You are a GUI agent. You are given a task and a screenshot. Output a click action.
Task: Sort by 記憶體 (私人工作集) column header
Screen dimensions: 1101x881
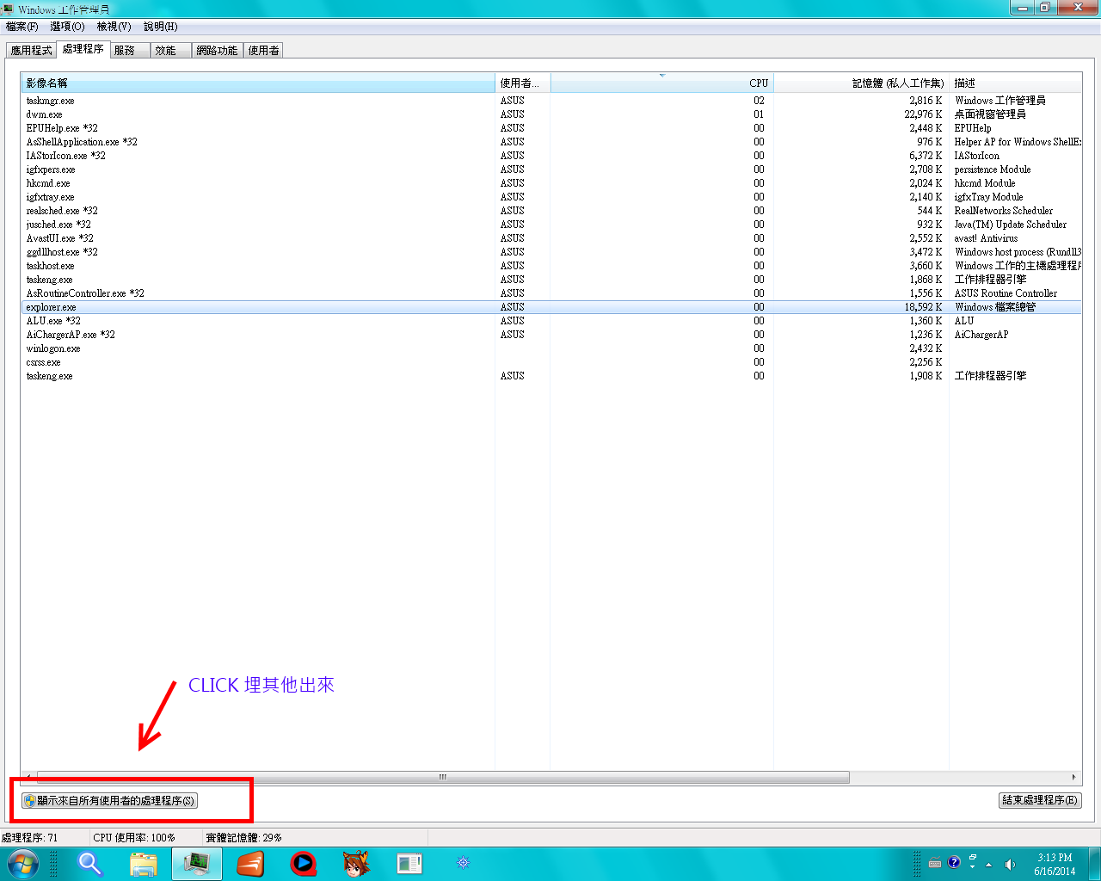[861, 83]
